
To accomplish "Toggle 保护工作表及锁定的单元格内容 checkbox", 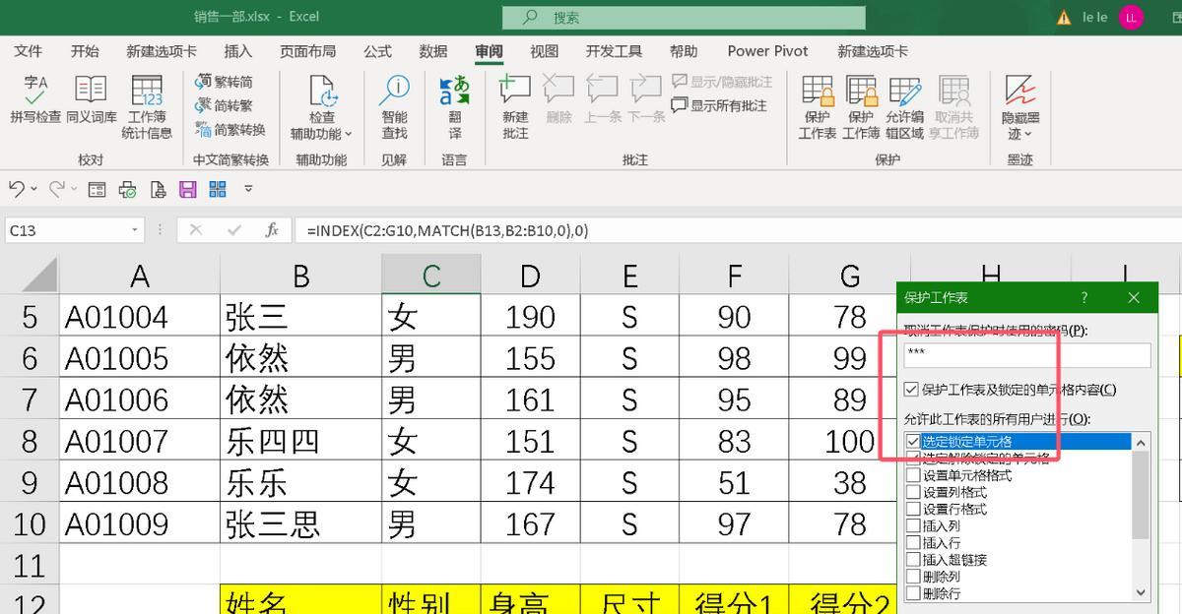I will (912, 390).
